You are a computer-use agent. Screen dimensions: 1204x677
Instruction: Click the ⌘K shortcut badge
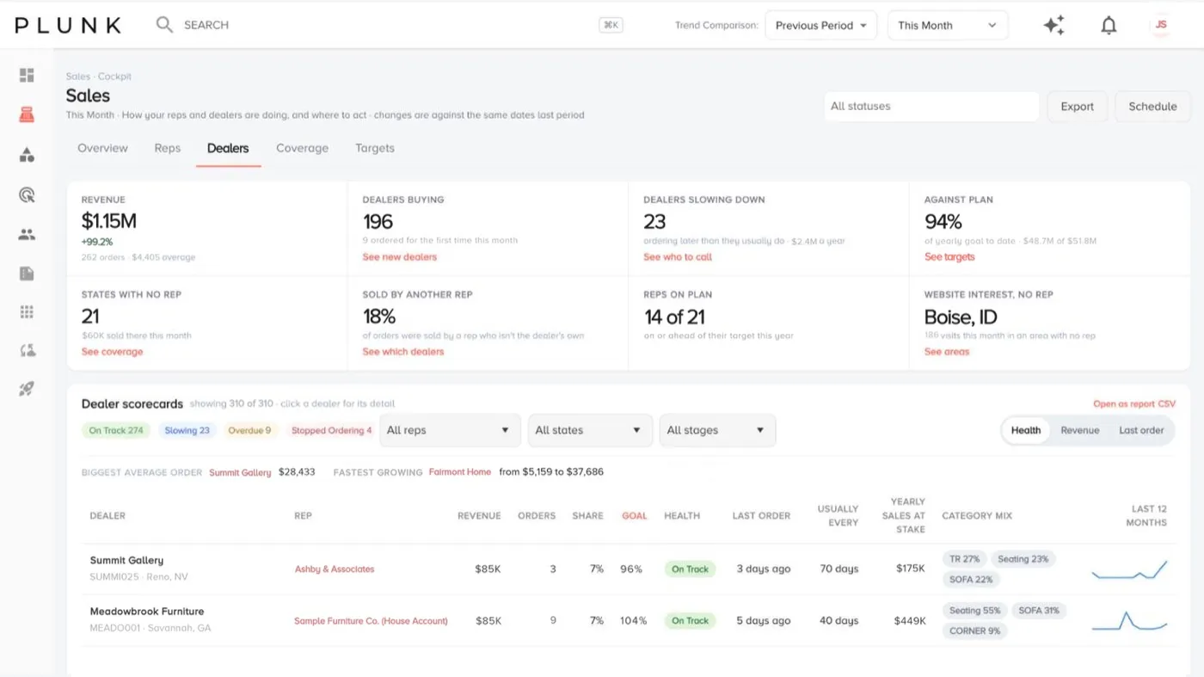click(x=611, y=25)
